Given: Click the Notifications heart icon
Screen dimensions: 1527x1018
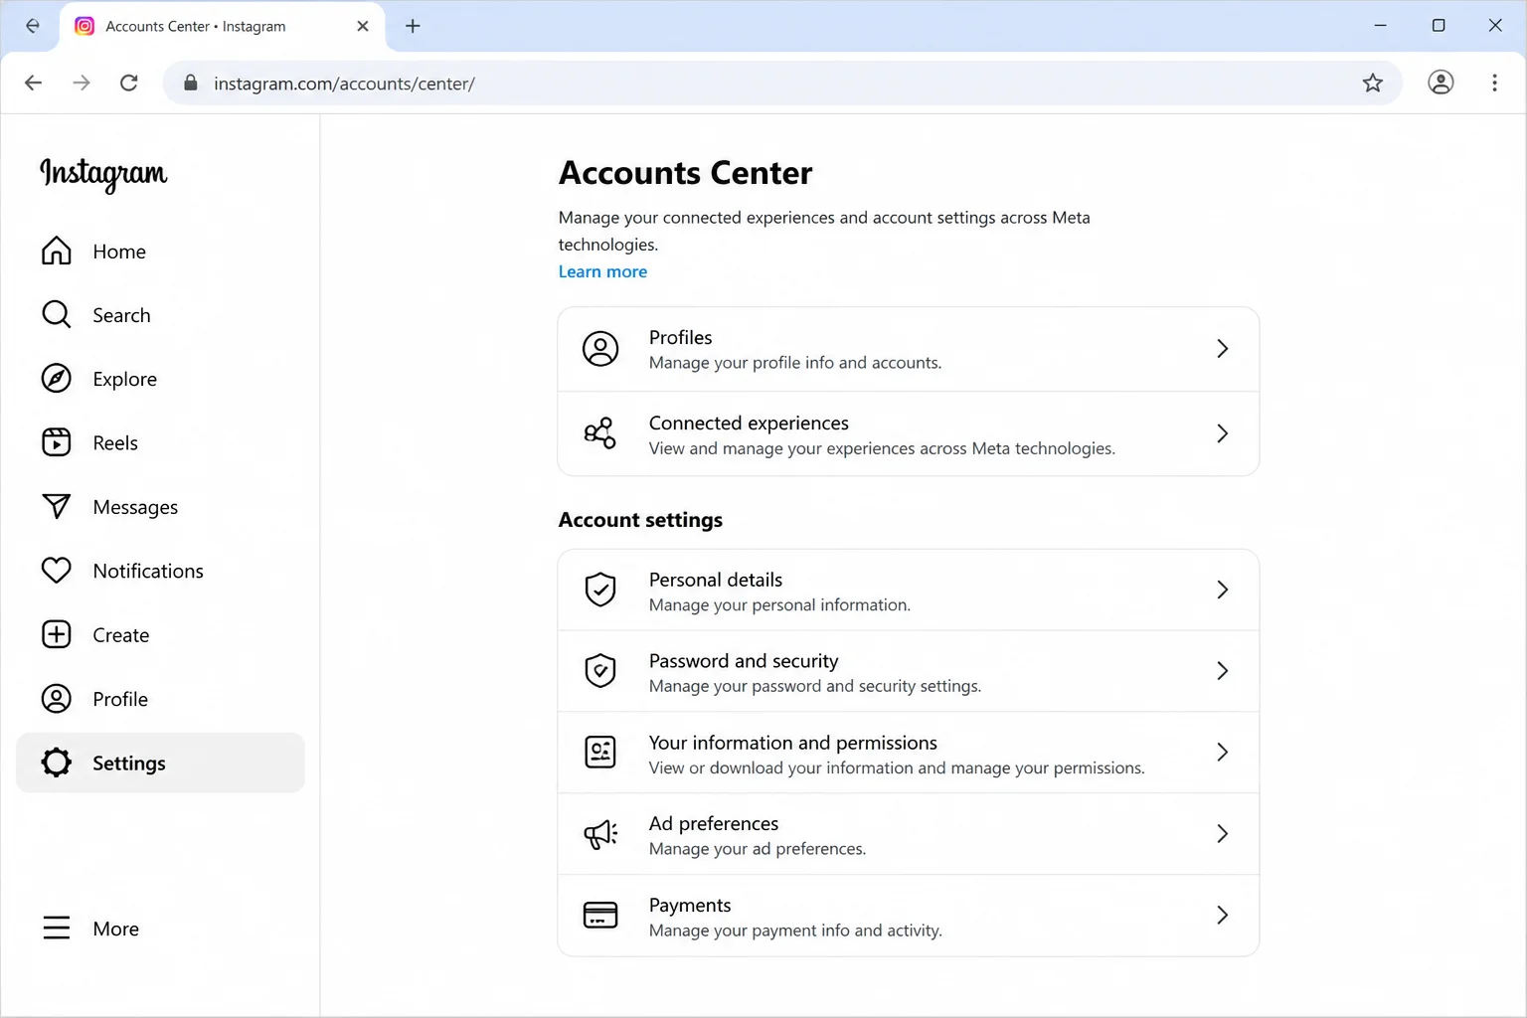Looking at the screenshot, I should [57, 571].
